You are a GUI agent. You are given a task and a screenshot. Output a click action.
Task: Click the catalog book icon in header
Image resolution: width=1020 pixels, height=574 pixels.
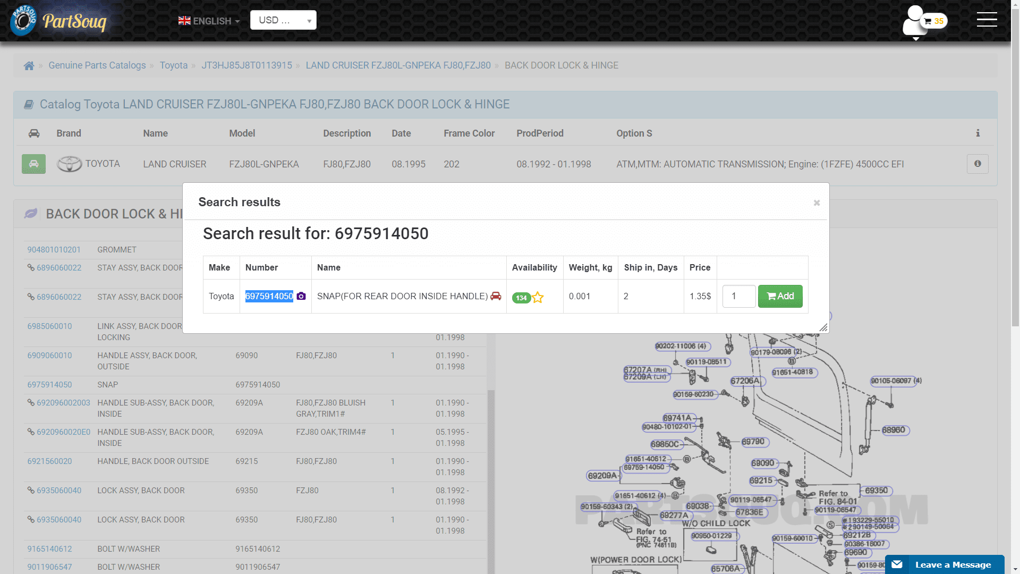click(29, 105)
